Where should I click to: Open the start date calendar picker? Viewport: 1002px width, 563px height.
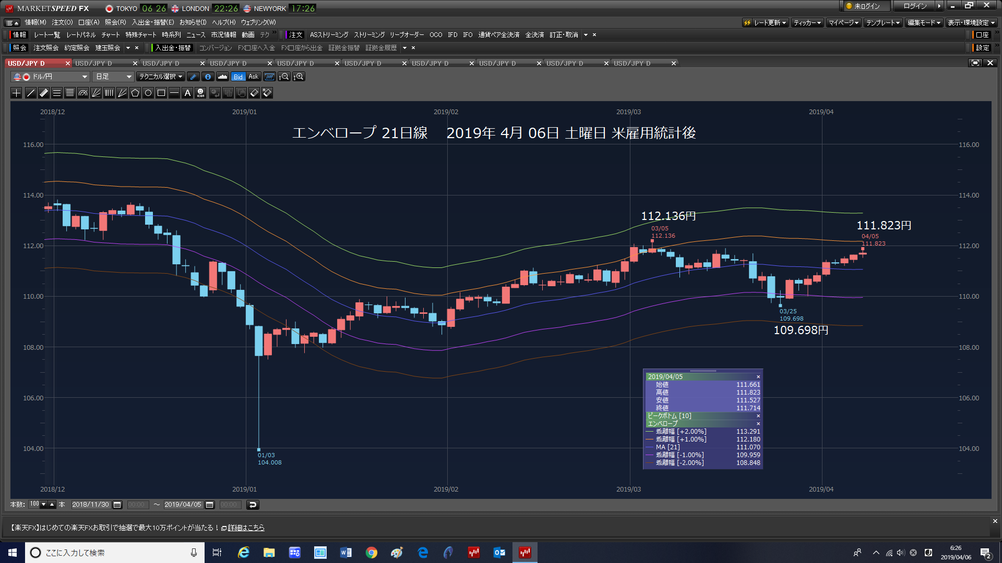pyautogui.click(x=117, y=505)
